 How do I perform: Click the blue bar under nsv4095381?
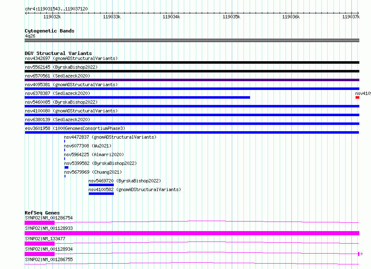192,89
